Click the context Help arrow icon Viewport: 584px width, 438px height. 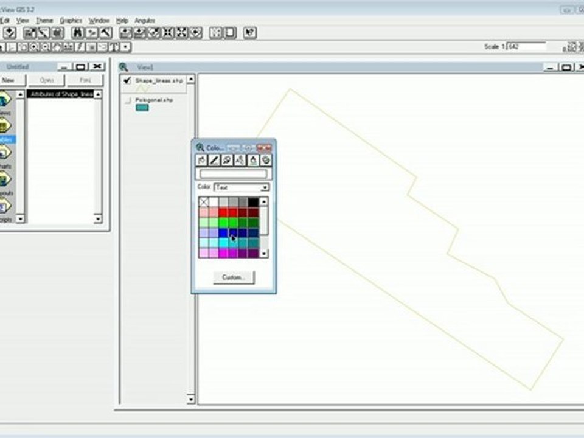pos(250,33)
